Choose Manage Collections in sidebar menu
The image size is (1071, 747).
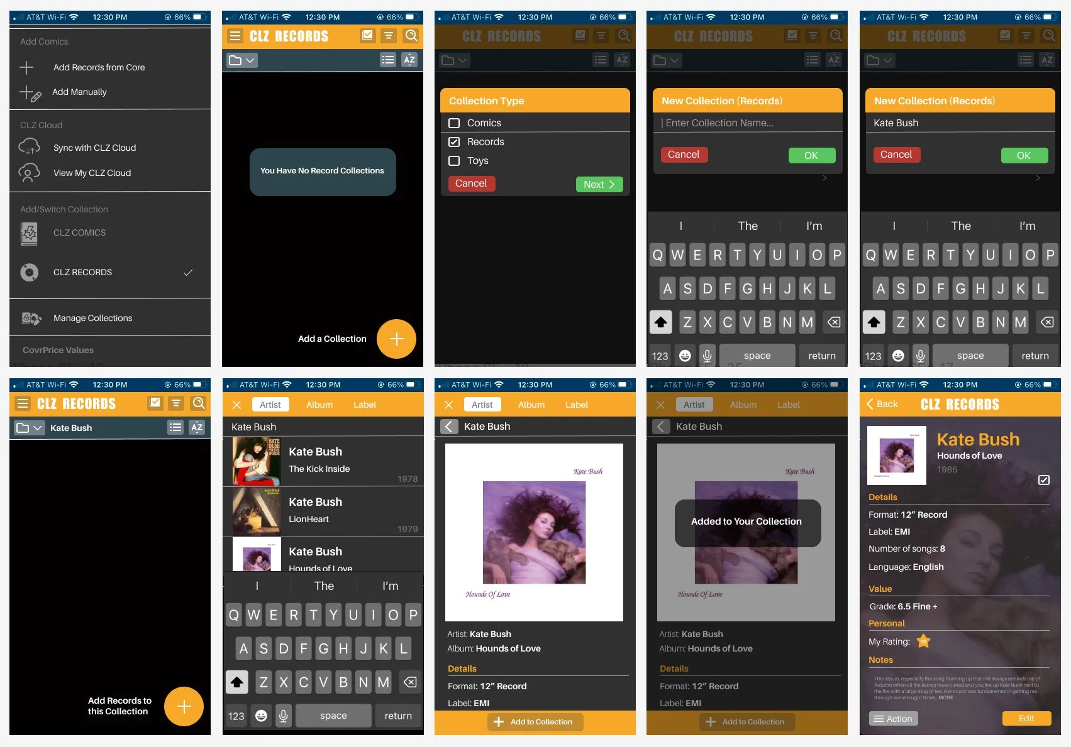tap(93, 318)
